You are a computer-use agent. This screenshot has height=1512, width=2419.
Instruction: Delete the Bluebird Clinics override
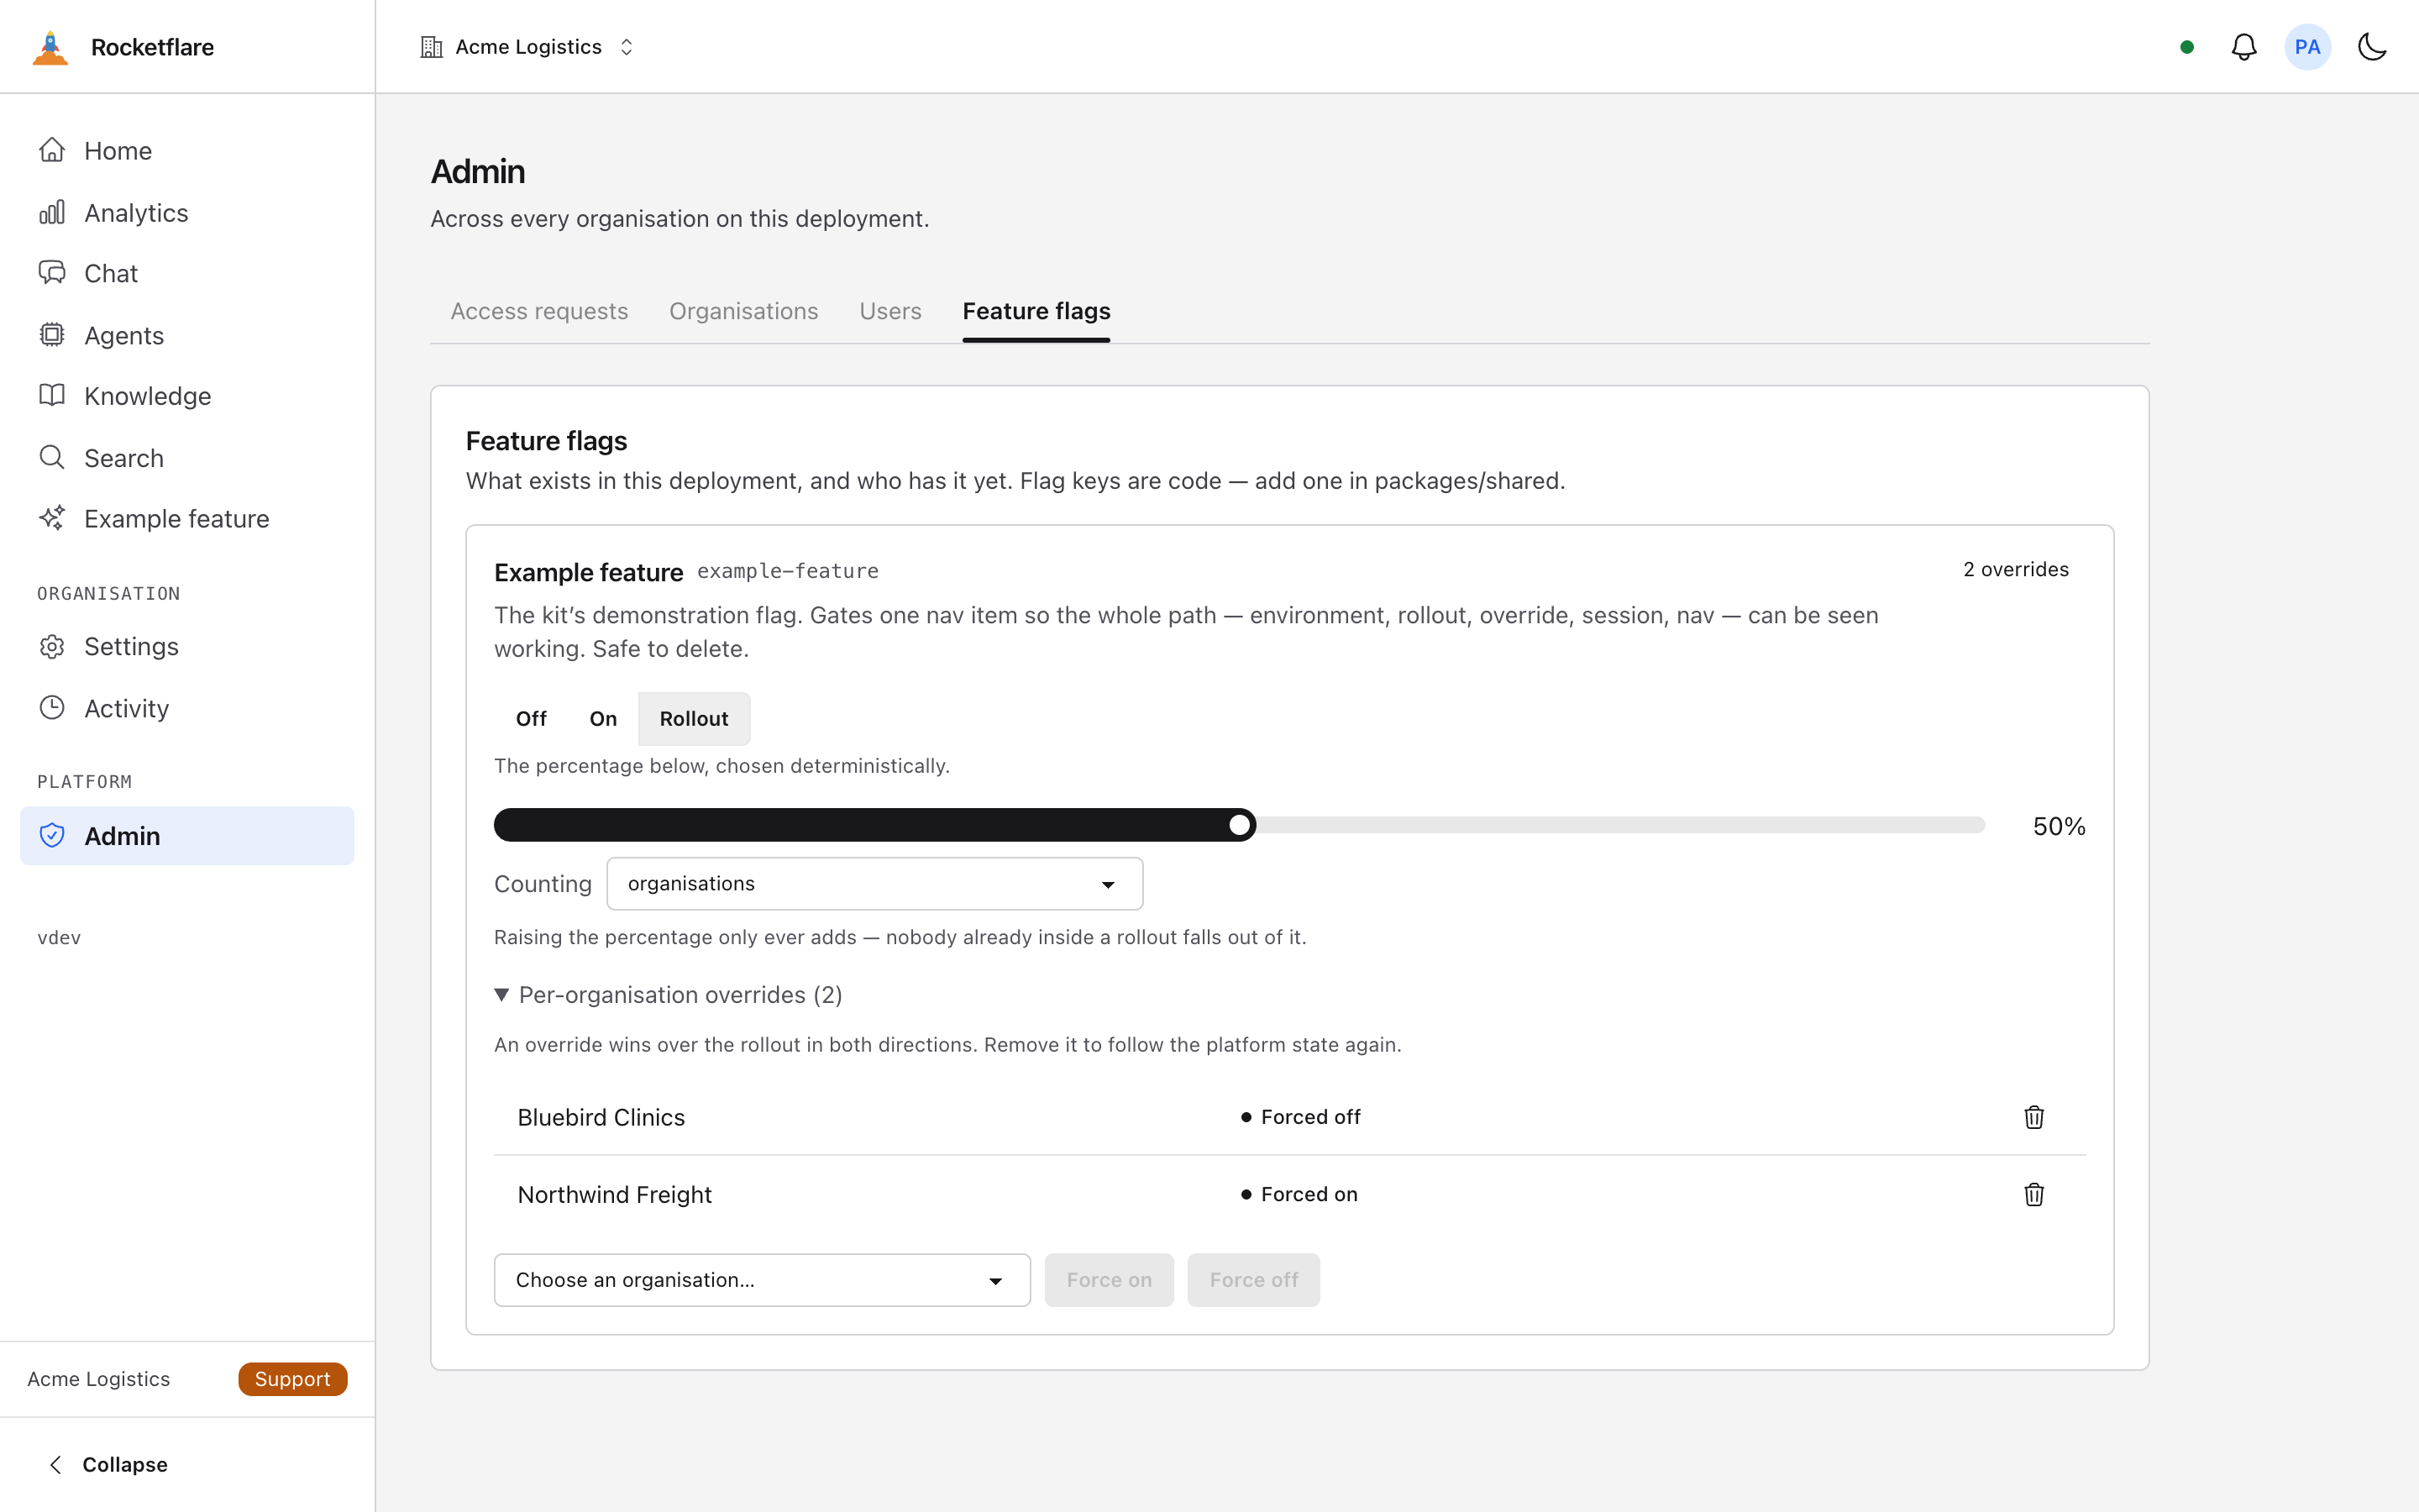click(2034, 1117)
